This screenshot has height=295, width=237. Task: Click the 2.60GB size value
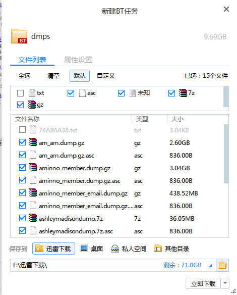180,143
